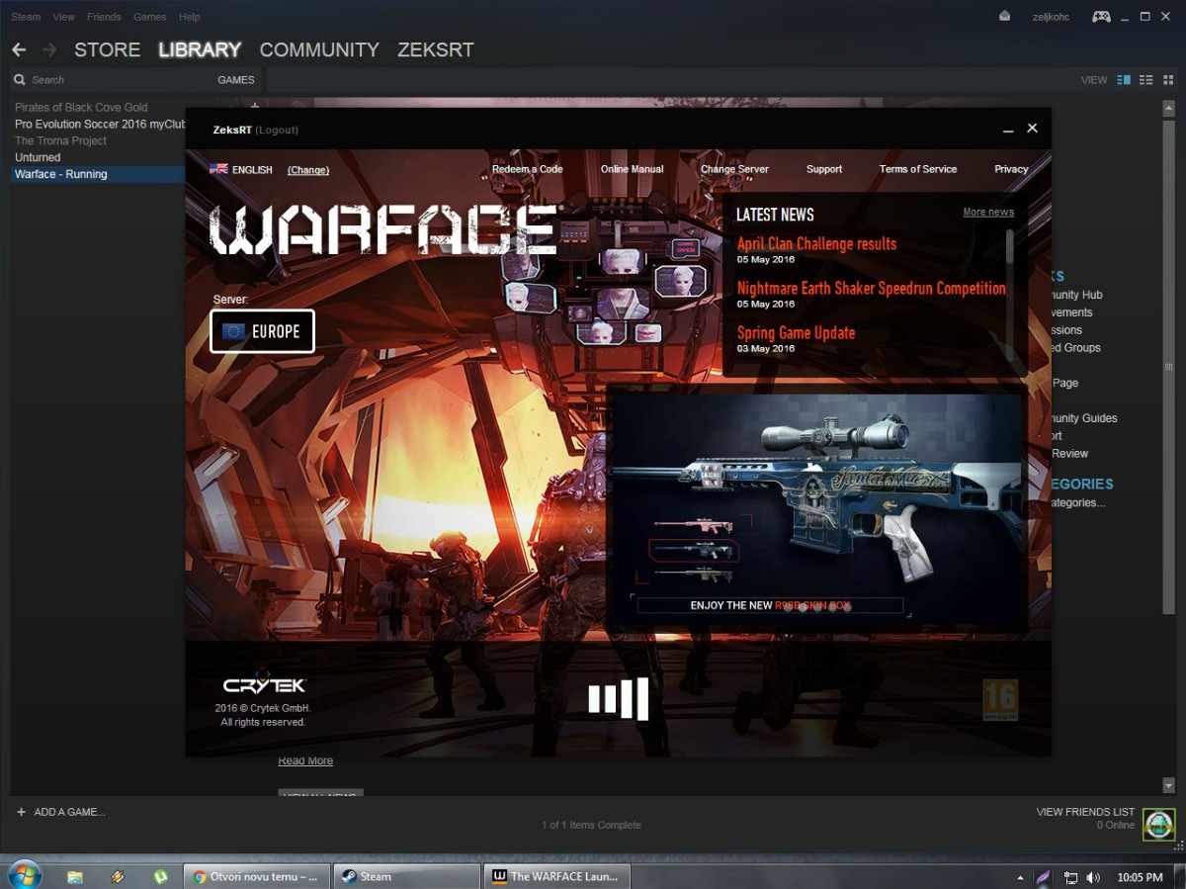Image resolution: width=1186 pixels, height=889 pixels.
Task: Open the Windows Start orb
Action: coord(24,875)
